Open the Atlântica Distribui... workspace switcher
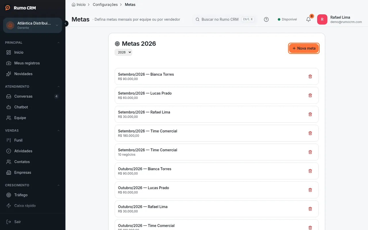This screenshot has width=368, height=230. click(32, 25)
